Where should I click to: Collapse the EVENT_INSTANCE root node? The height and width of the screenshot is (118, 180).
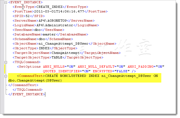[x=6, y=2]
